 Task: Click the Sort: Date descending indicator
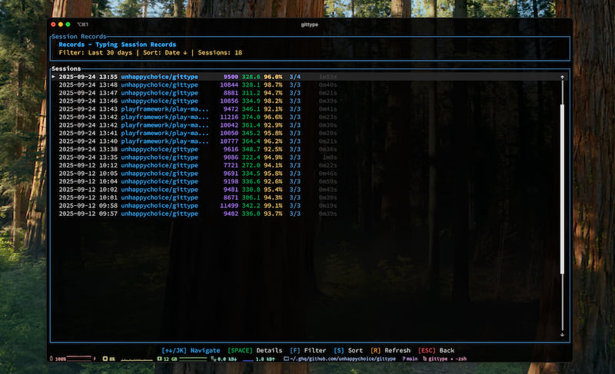click(x=165, y=53)
